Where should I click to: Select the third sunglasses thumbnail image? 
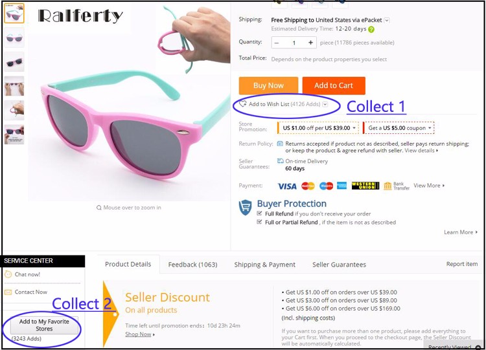[14, 61]
